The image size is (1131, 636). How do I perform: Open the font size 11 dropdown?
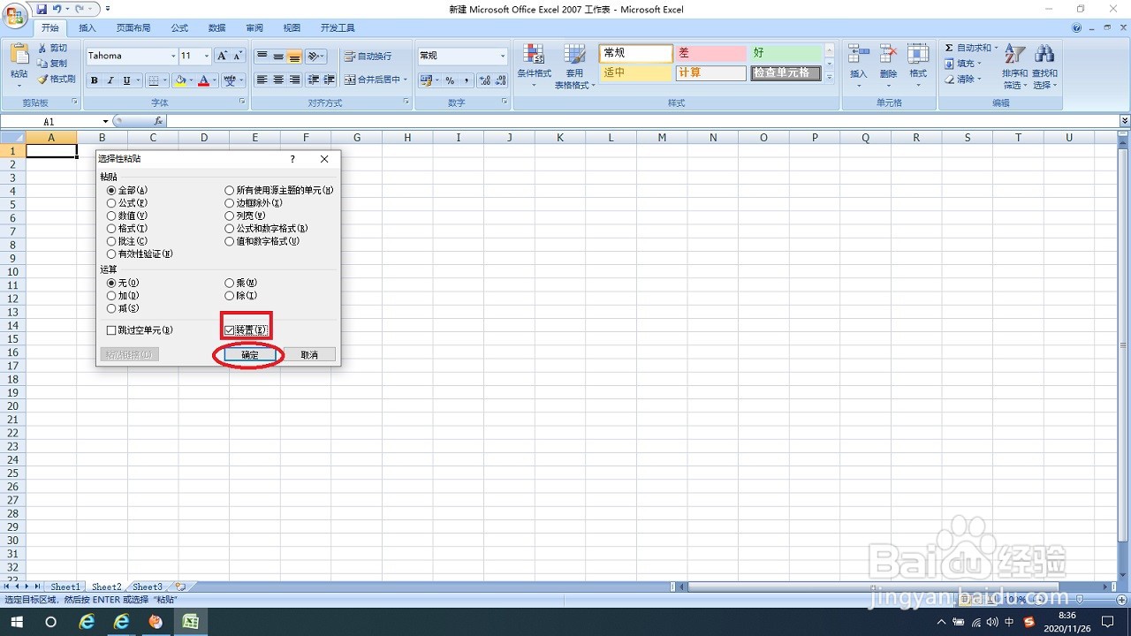207,56
